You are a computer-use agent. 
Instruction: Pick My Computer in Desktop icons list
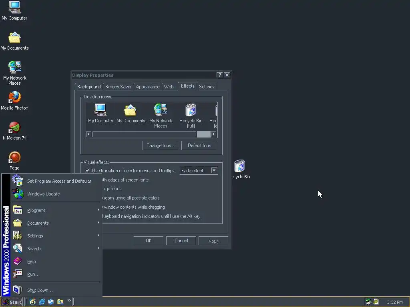click(x=100, y=114)
